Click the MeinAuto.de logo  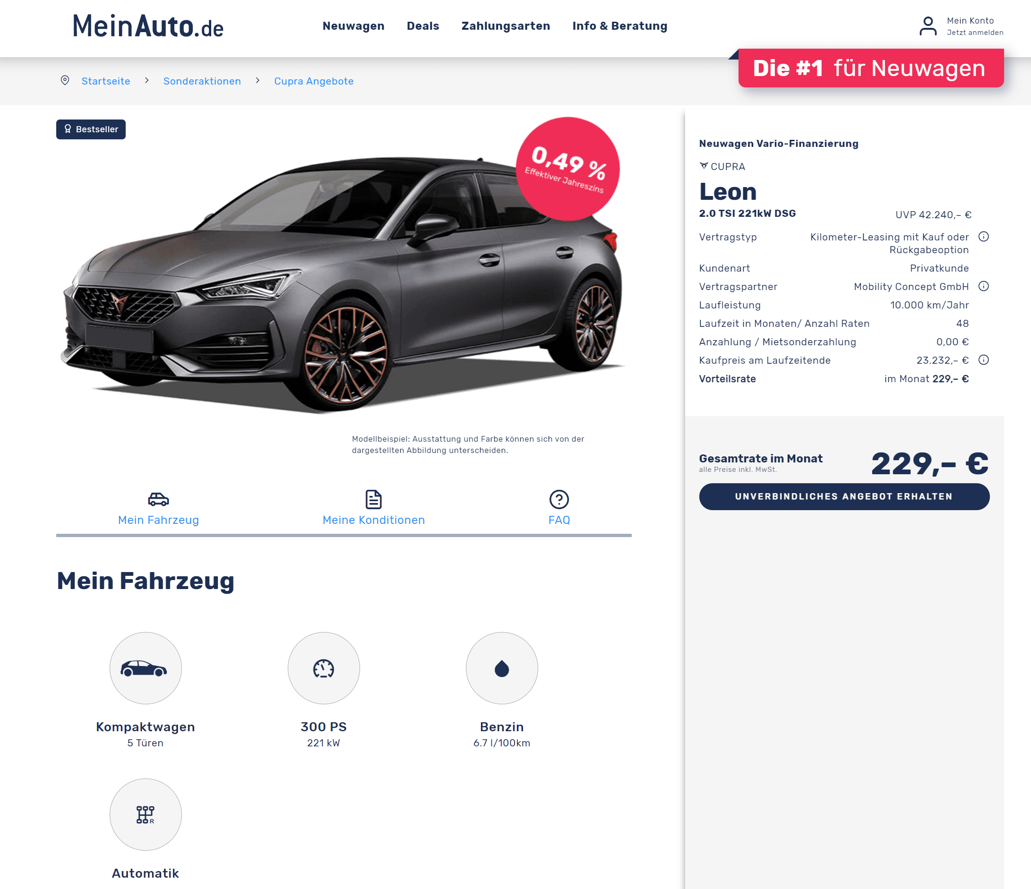(148, 26)
